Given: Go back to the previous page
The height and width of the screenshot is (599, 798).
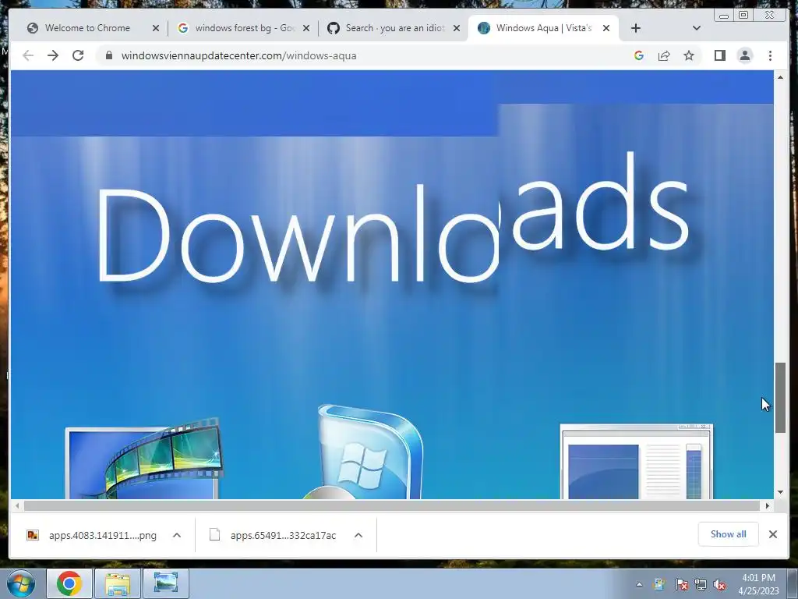Looking at the screenshot, I should [28, 55].
